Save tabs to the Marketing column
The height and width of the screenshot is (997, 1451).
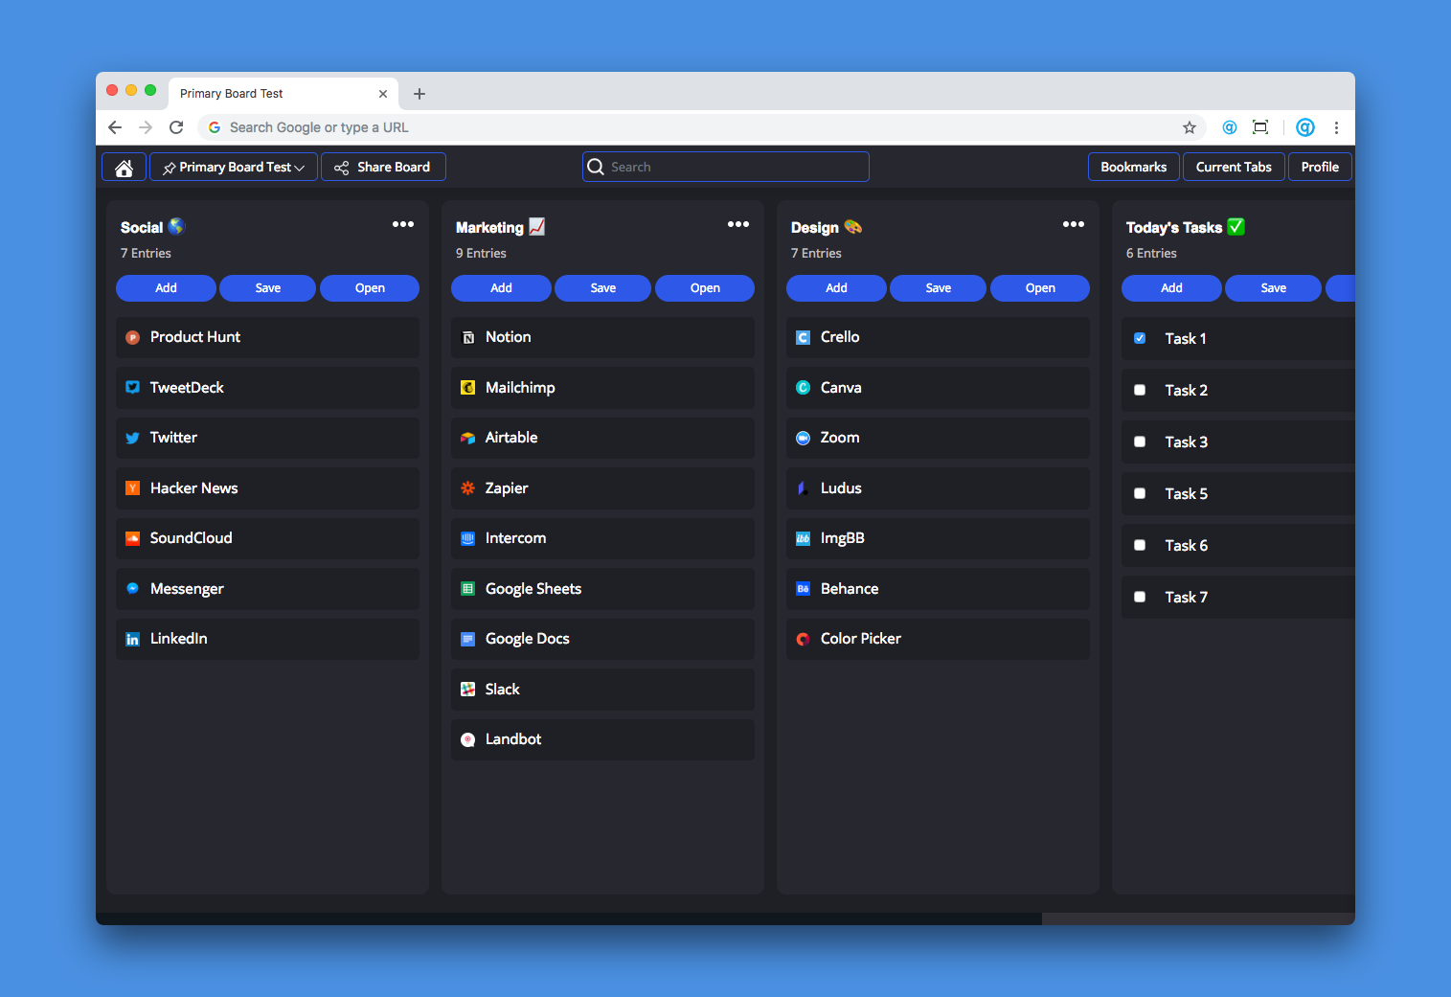tap(603, 288)
